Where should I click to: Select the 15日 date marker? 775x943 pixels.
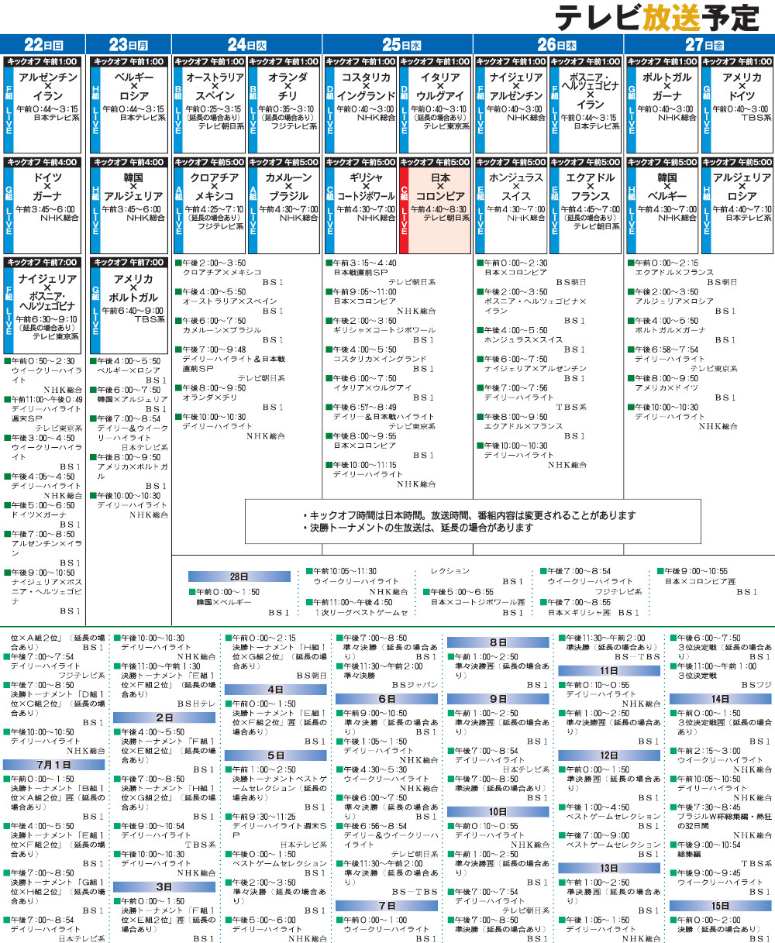pyautogui.click(x=720, y=905)
